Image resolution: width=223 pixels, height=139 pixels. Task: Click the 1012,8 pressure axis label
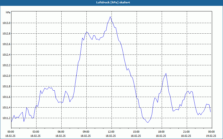6,34
